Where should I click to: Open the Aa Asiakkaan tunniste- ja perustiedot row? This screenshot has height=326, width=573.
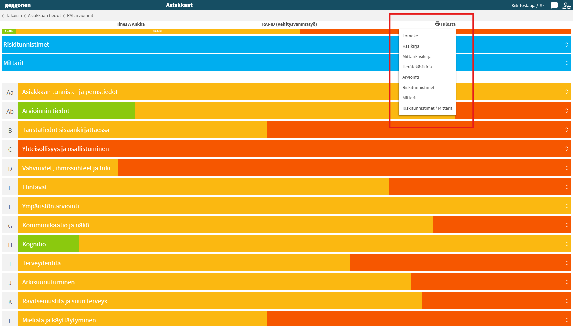click(x=286, y=92)
